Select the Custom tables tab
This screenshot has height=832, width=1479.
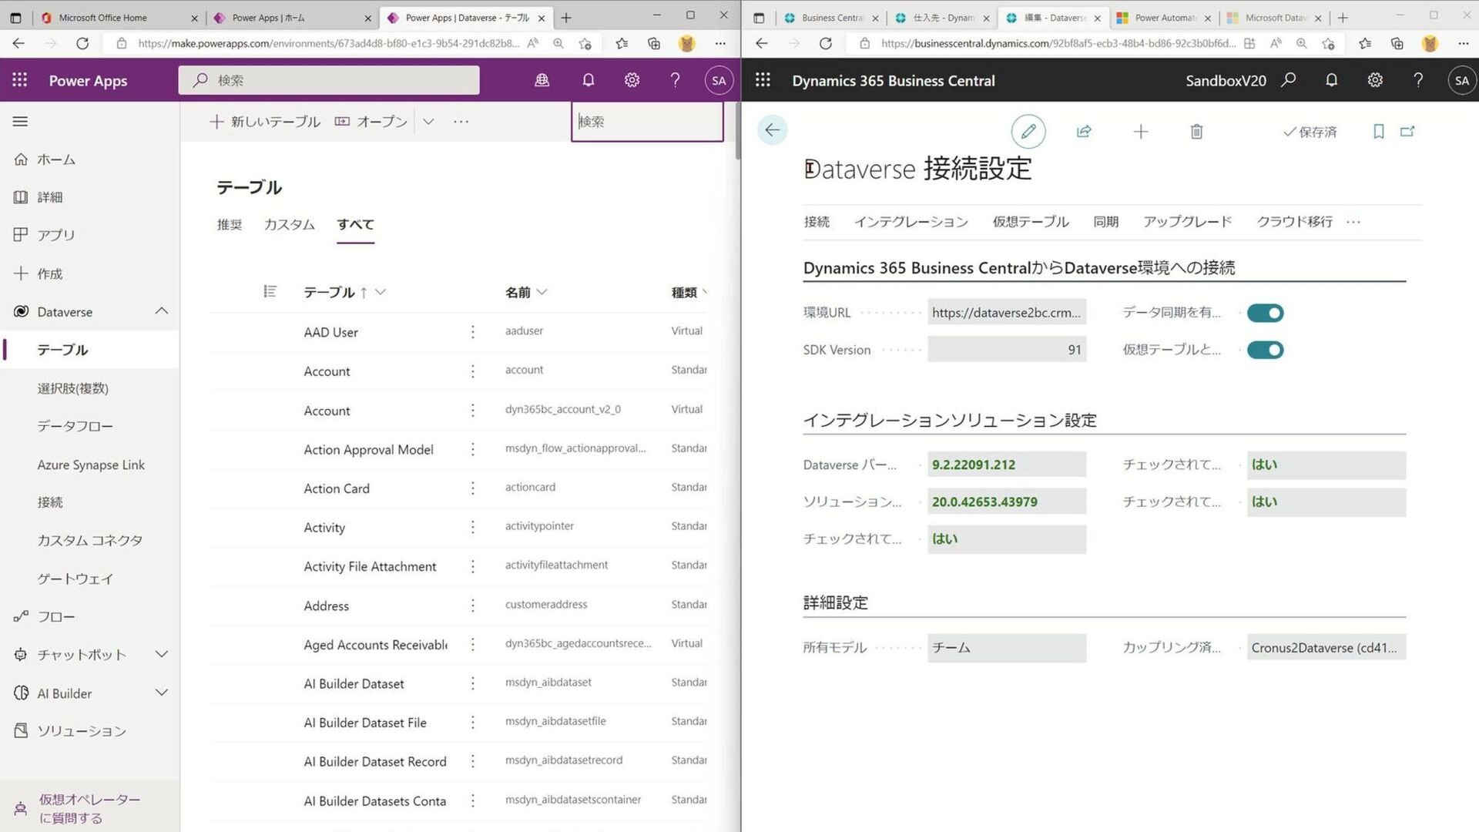[x=289, y=224]
